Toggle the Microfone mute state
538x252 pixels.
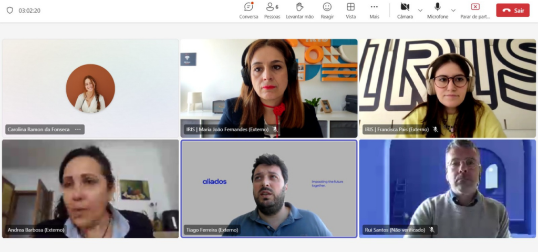[437, 10]
